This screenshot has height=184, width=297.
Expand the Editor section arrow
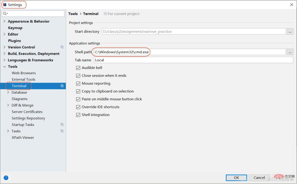pyautogui.click(x=4, y=34)
